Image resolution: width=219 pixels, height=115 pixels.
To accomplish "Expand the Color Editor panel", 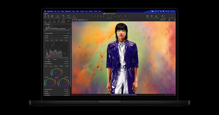I will coord(44,62).
